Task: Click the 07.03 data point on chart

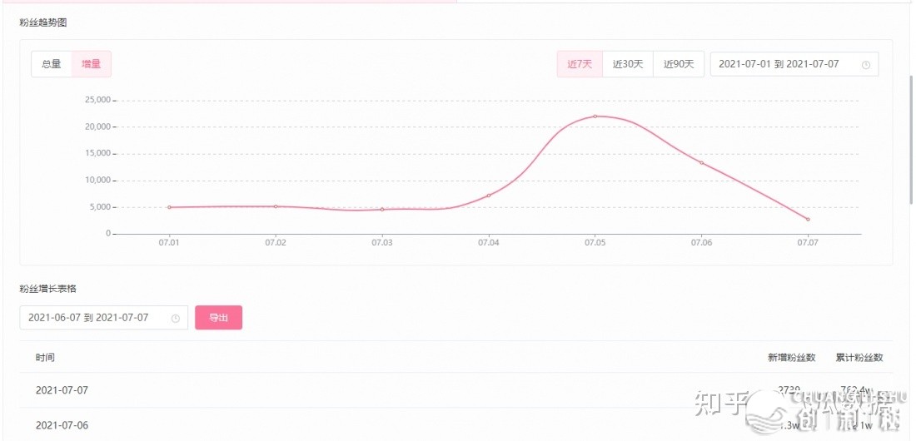Action: (x=382, y=210)
